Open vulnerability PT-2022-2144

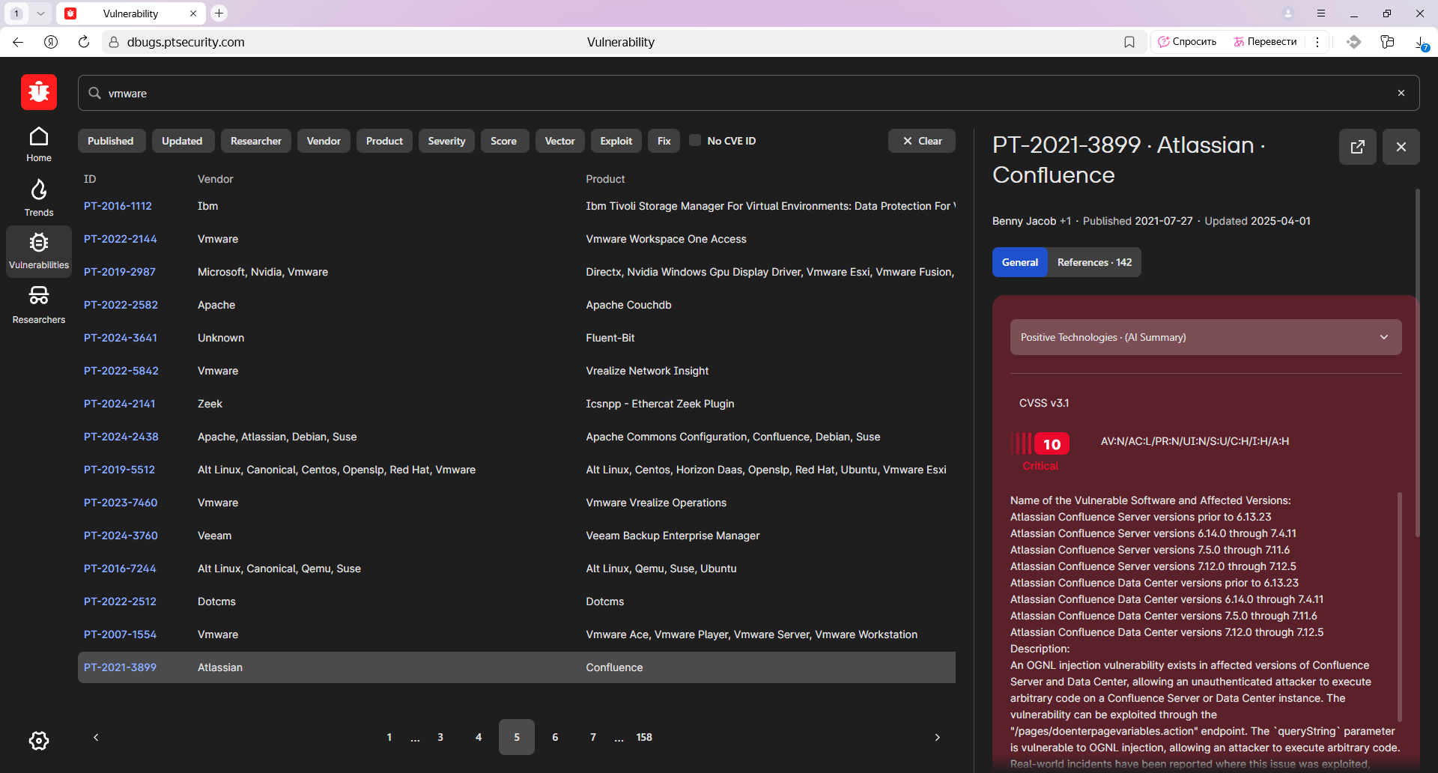120,239
